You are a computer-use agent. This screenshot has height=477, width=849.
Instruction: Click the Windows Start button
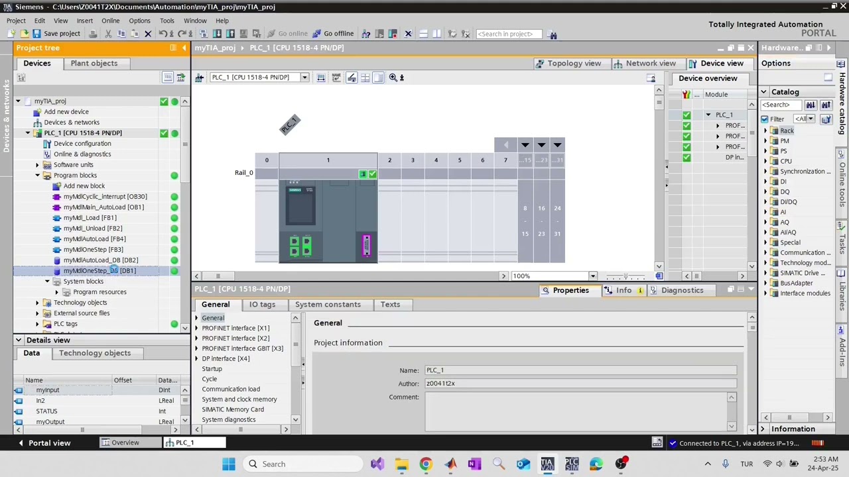tap(229, 464)
